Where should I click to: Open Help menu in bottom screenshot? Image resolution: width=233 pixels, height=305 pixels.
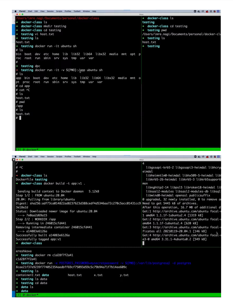tap(94, 157)
